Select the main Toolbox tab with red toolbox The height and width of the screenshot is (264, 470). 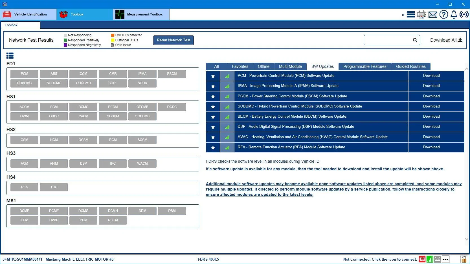point(85,14)
